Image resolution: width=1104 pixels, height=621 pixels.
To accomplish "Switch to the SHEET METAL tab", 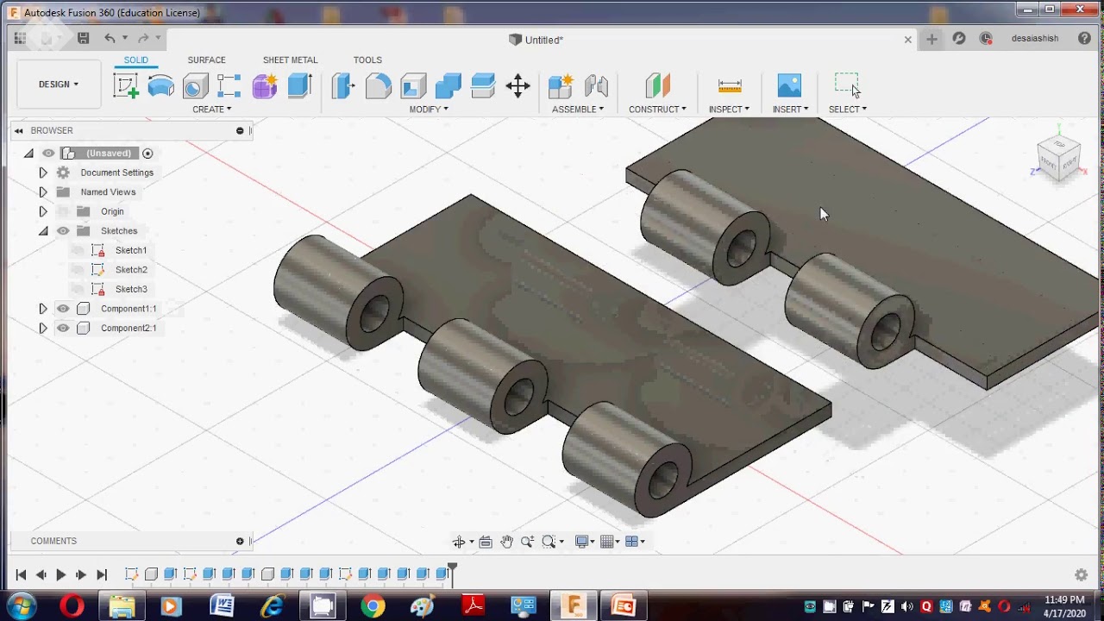I will (x=290, y=60).
